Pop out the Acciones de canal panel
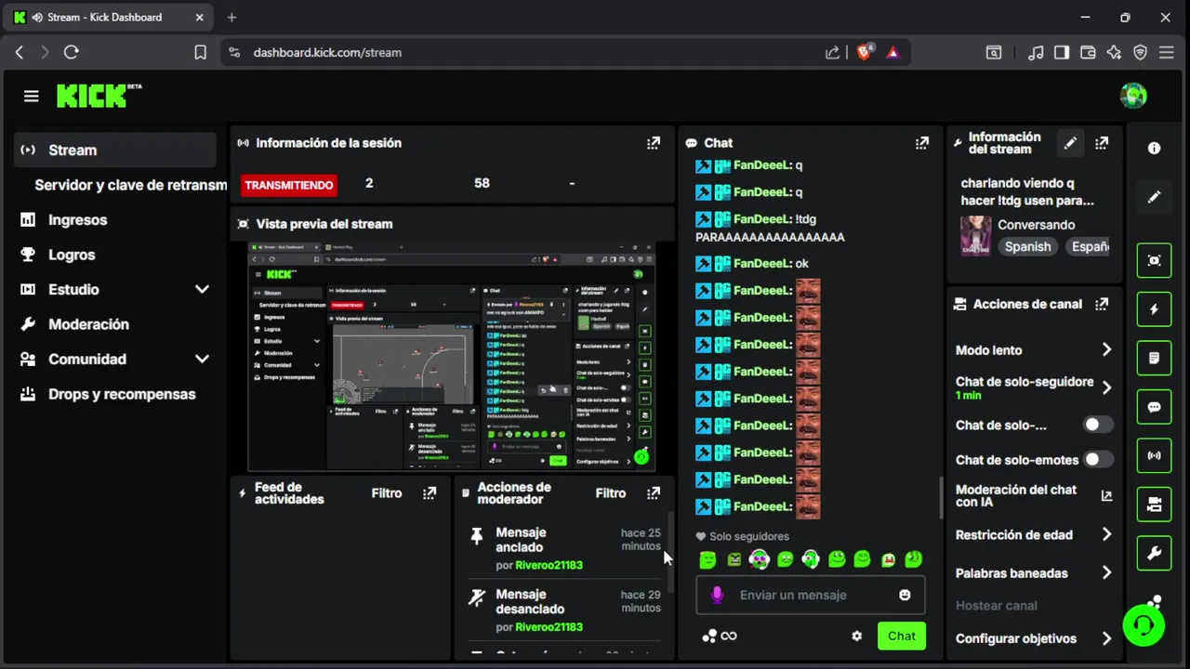The image size is (1190, 669). (1102, 304)
